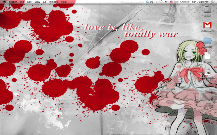This screenshot has height=135, width=217.
Task: Click the volume speaker icon
Action: [166, 2]
